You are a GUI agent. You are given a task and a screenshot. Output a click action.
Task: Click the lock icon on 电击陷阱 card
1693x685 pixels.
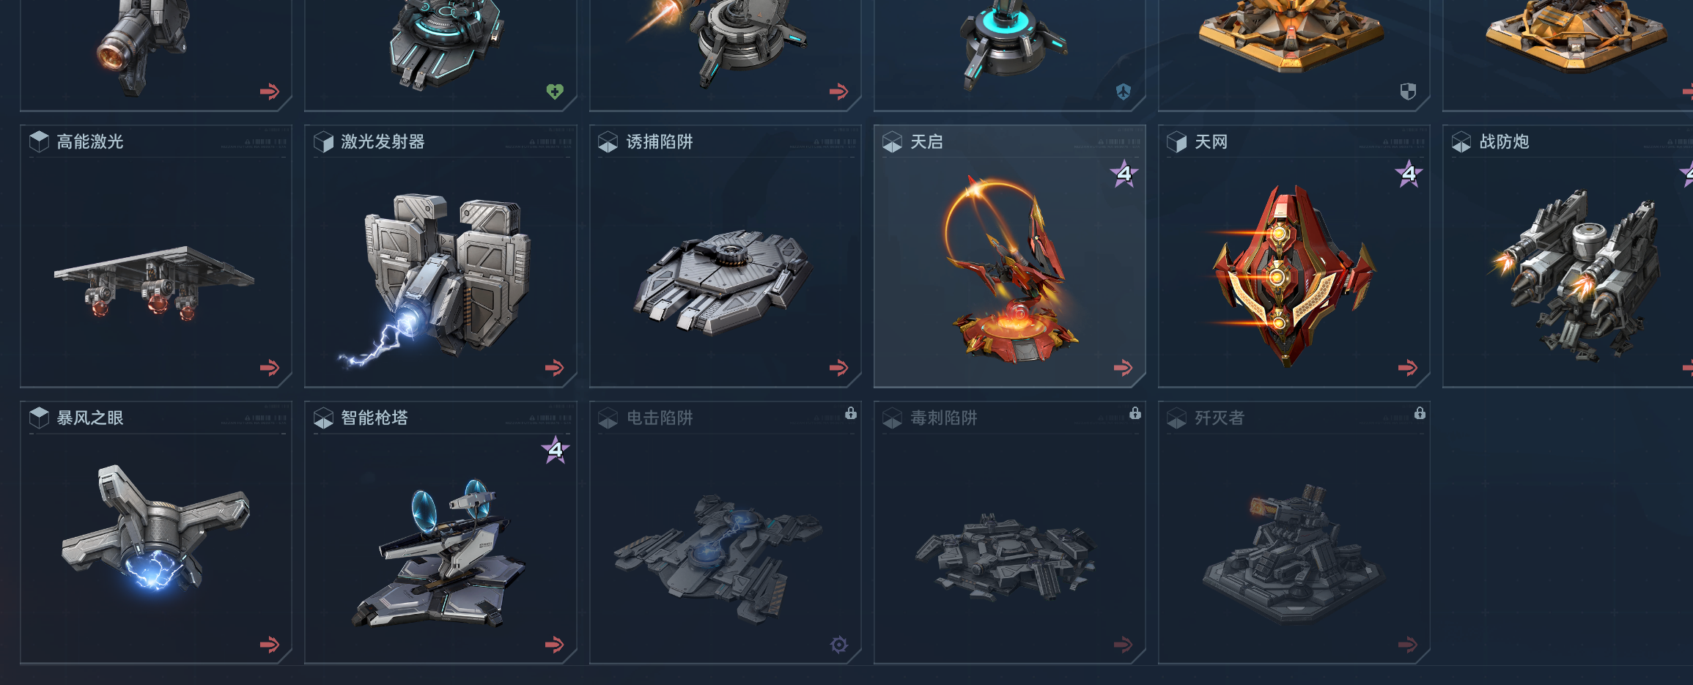pyautogui.click(x=851, y=413)
